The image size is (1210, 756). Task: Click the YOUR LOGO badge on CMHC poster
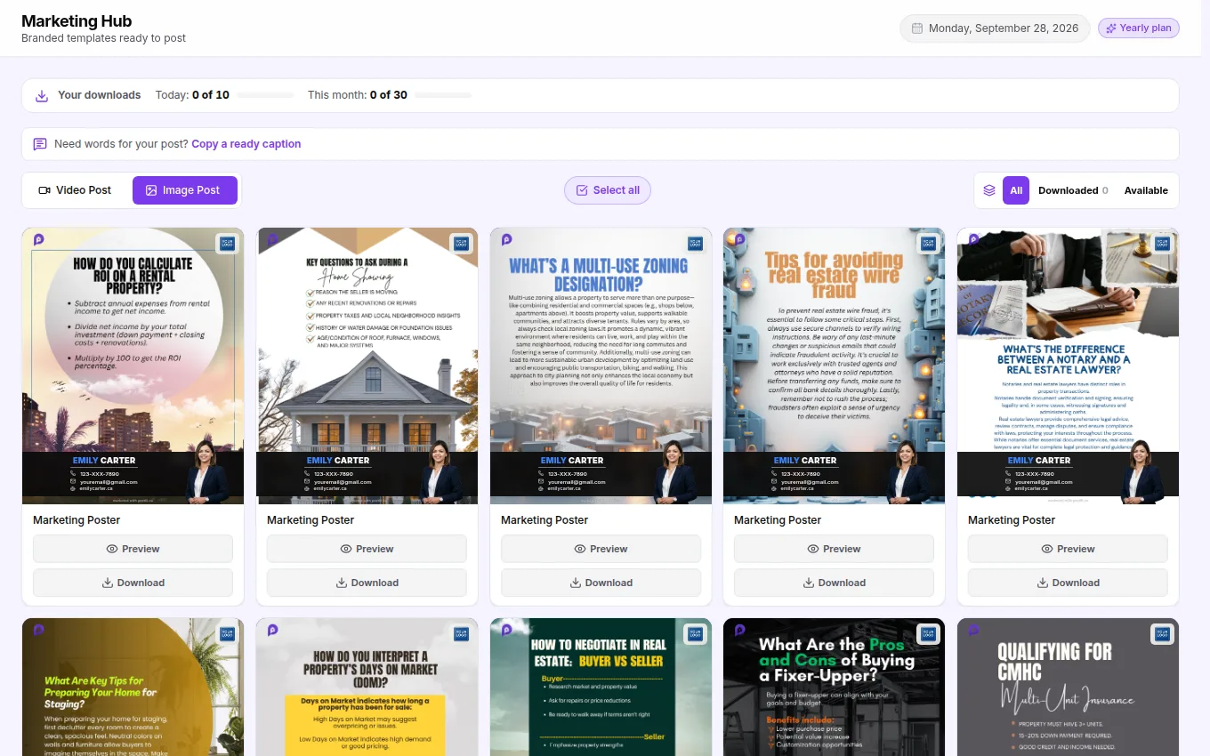[1162, 633]
